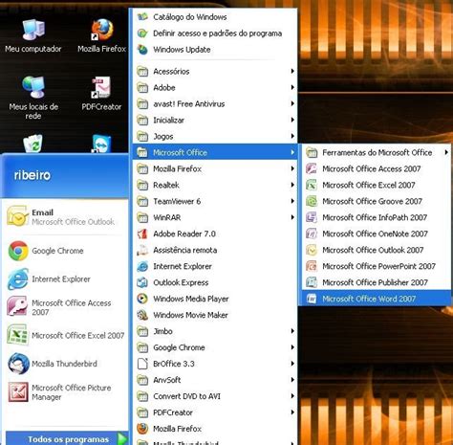Click the Windows Update icon
The image size is (453, 445).
point(142,50)
